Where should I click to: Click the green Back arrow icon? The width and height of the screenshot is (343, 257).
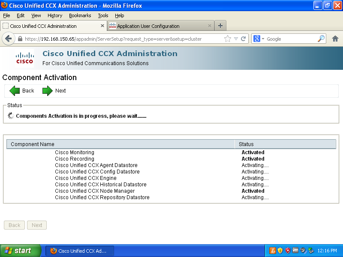(x=15, y=91)
